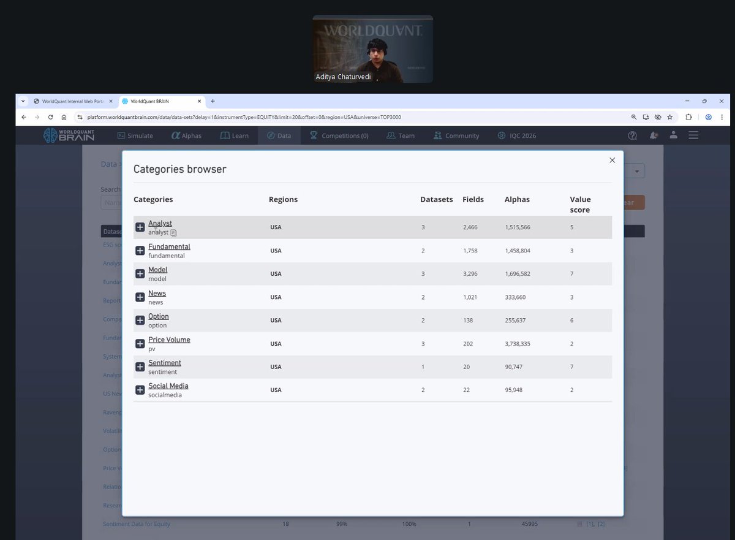Open the tab search dropdown arrow
The width and height of the screenshot is (735, 540).
[23, 101]
